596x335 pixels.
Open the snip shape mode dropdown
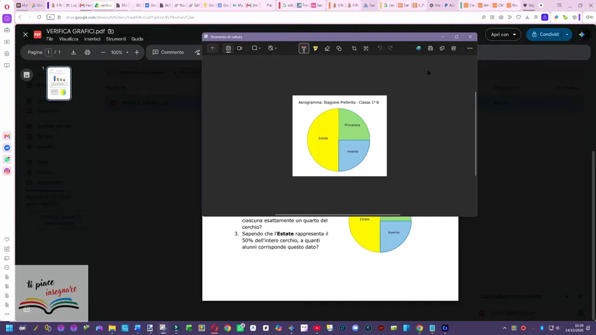coord(256,48)
